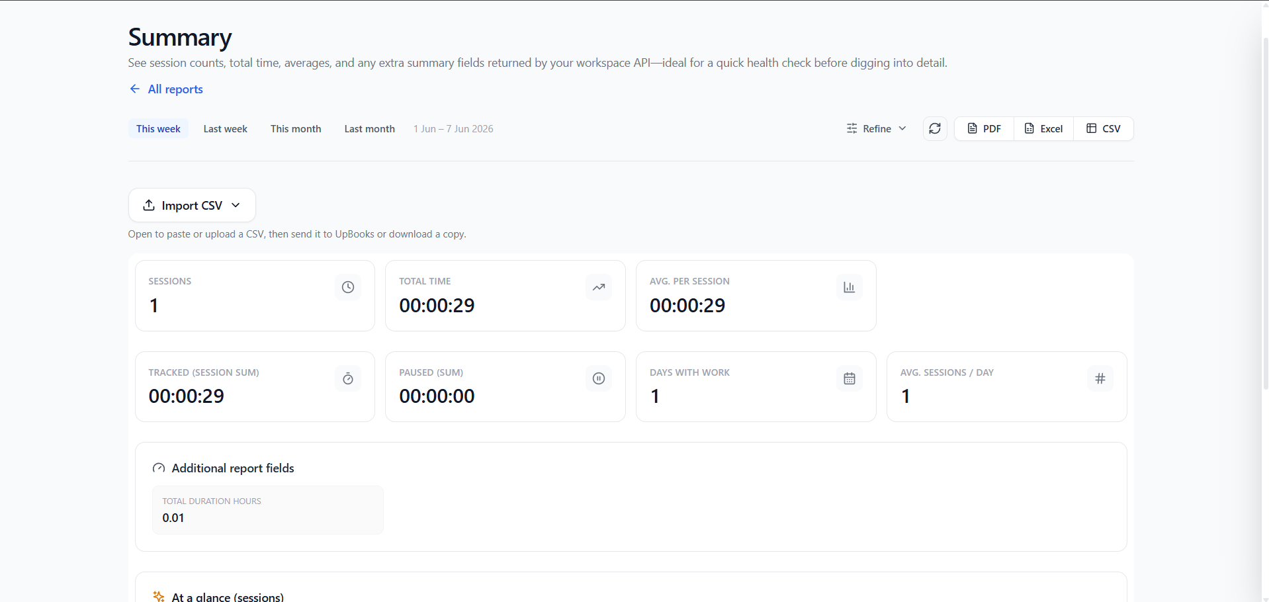Select the This week range tab

158,128
